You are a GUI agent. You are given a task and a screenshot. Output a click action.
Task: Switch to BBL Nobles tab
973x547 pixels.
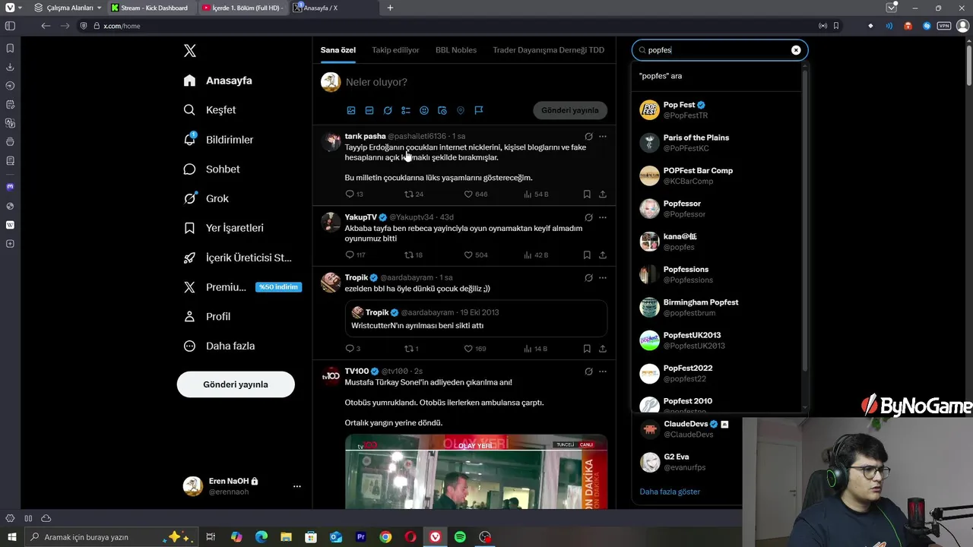point(456,50)
